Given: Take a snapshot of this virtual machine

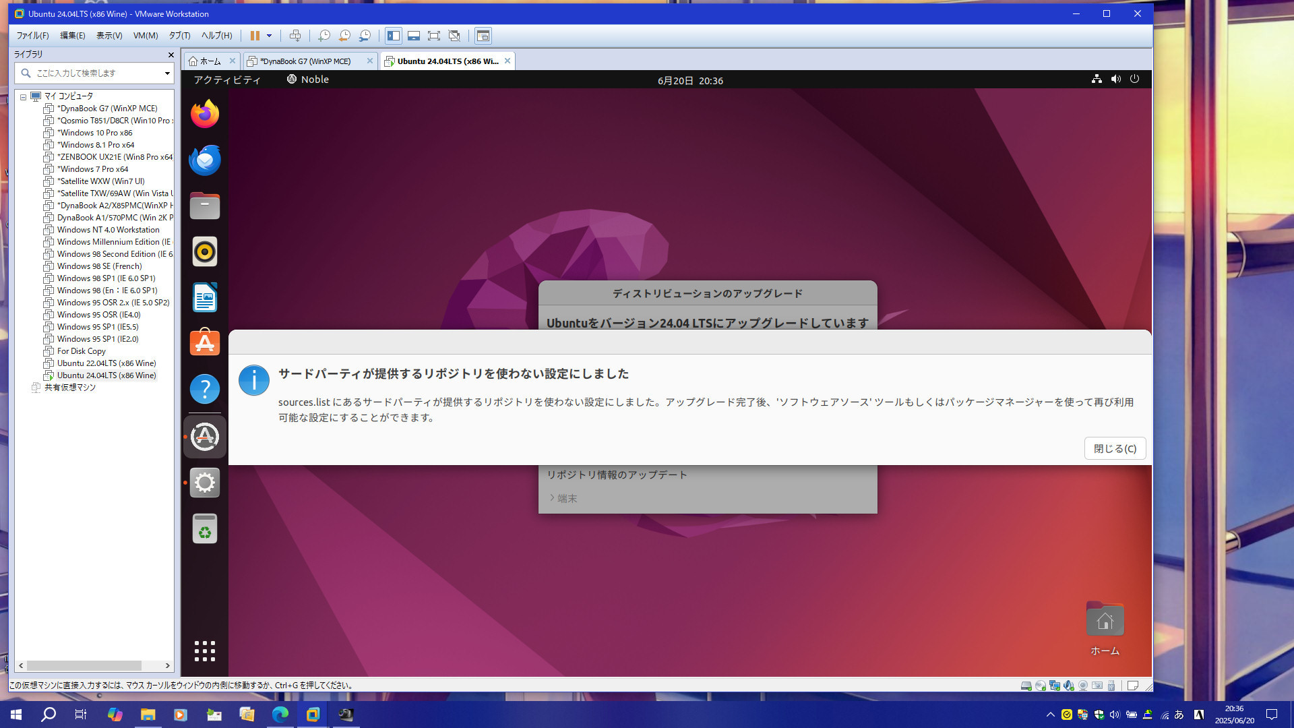Looking at the screenshot, I should [x=324, y=36].
